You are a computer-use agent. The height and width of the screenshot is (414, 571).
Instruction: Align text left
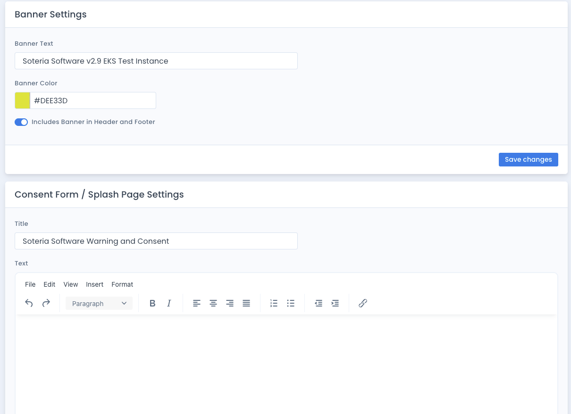click(x=197, y=303)
